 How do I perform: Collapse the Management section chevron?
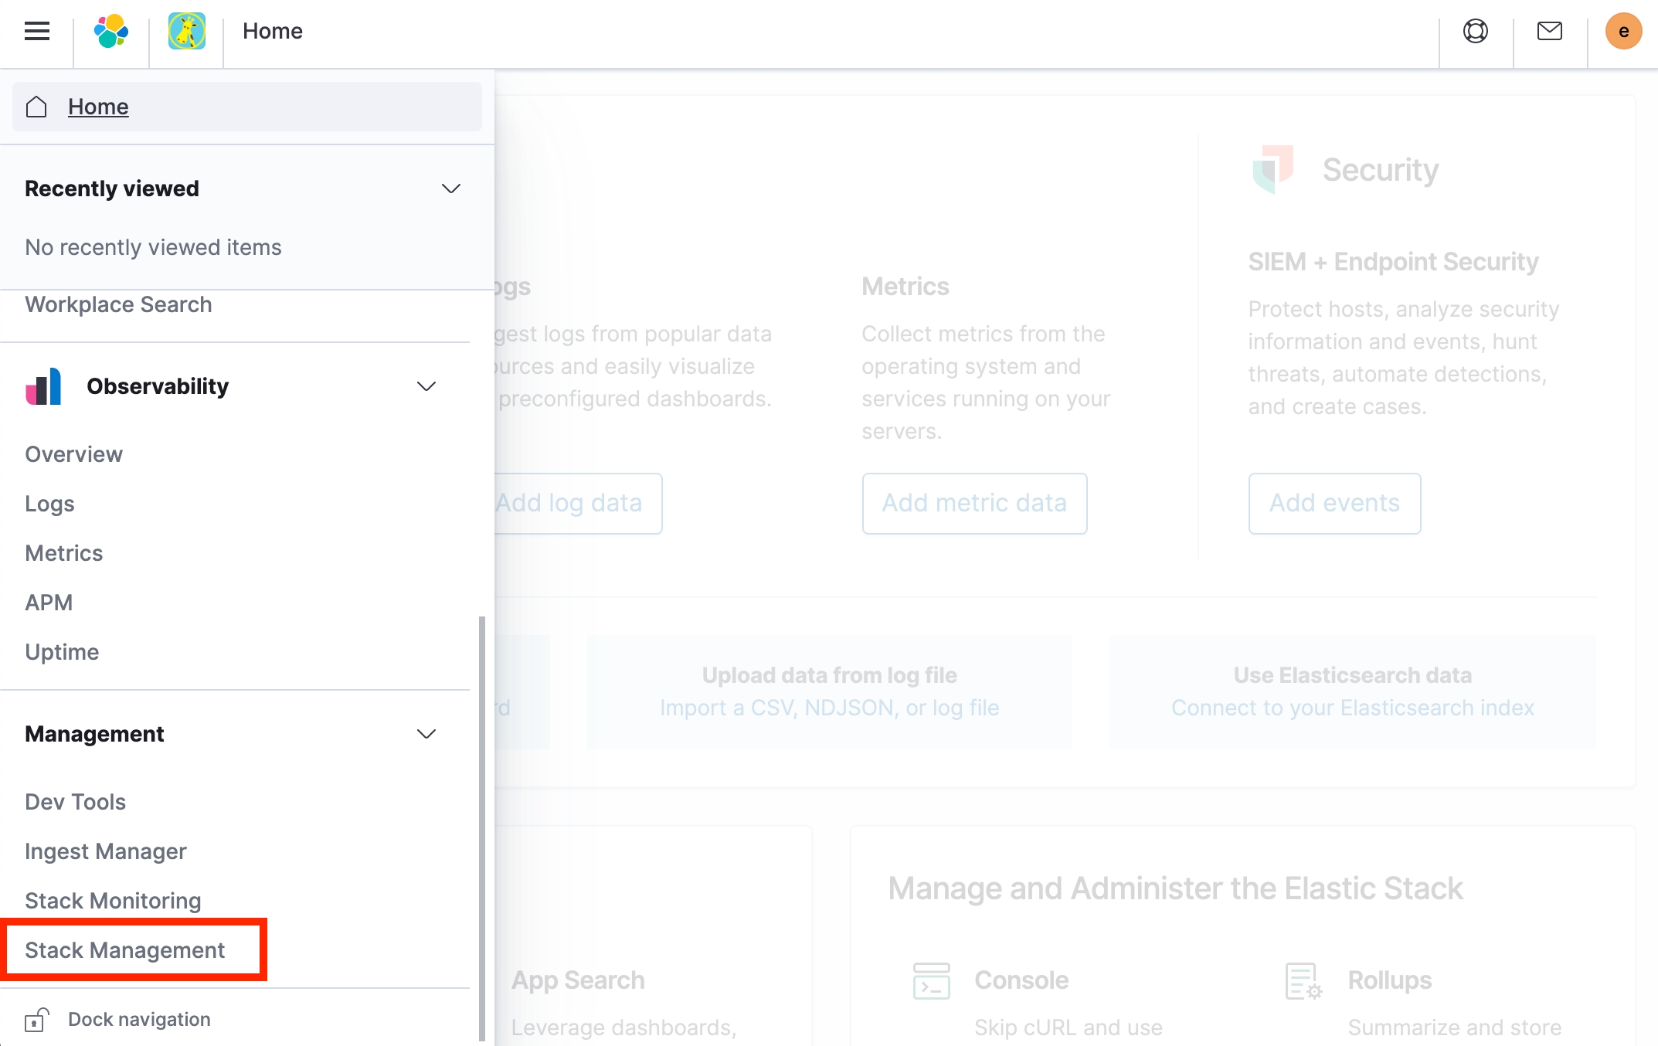pos(426,734)
